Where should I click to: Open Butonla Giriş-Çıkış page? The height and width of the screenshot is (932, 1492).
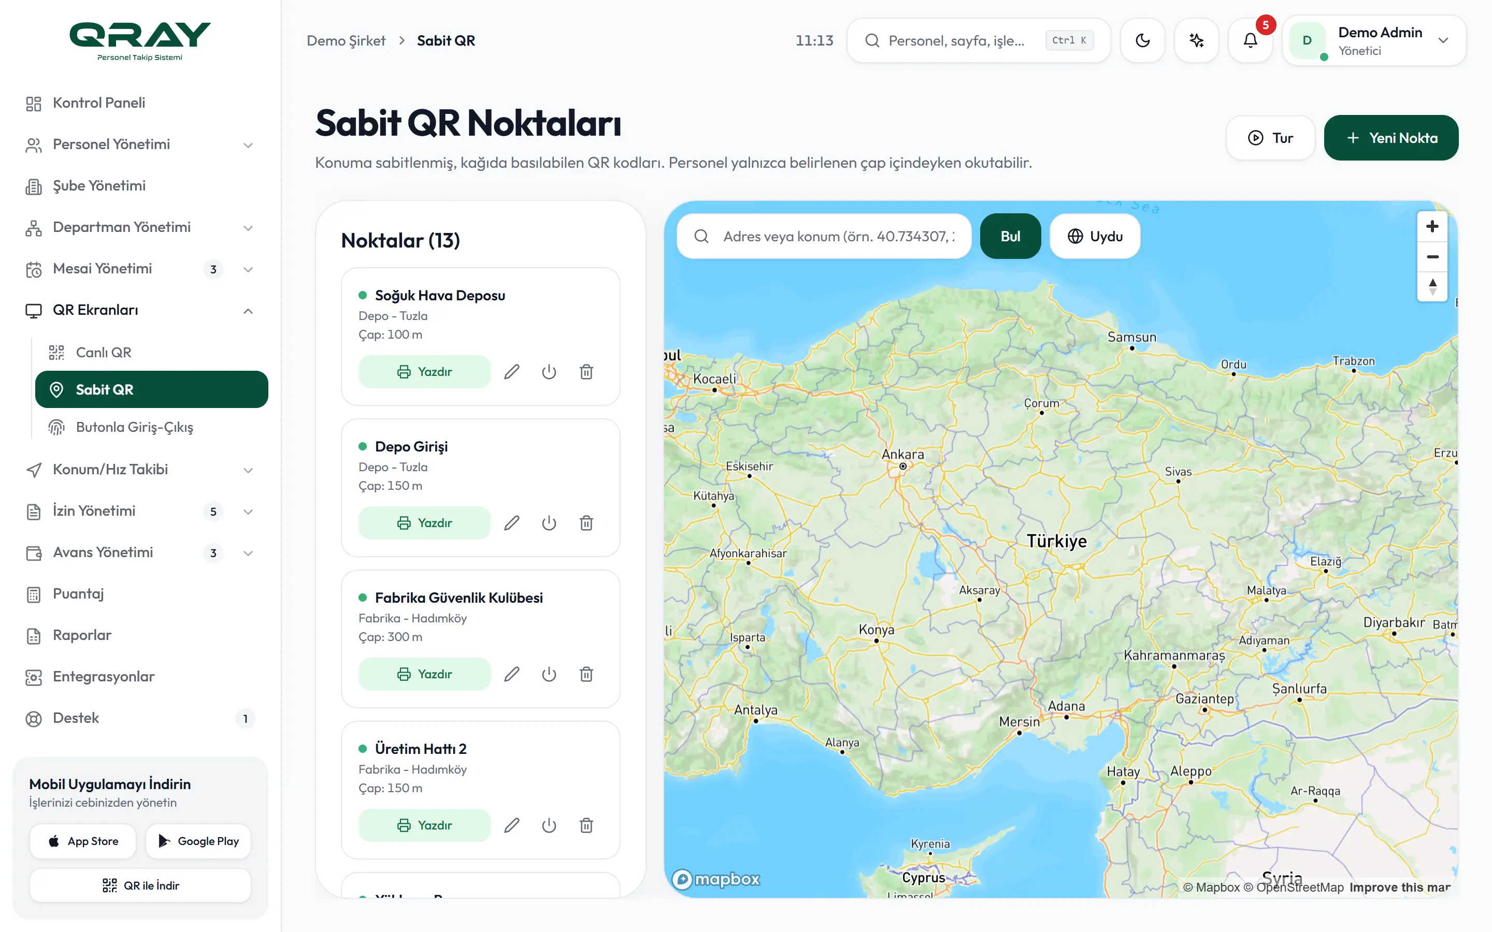(x=152, y=427)
